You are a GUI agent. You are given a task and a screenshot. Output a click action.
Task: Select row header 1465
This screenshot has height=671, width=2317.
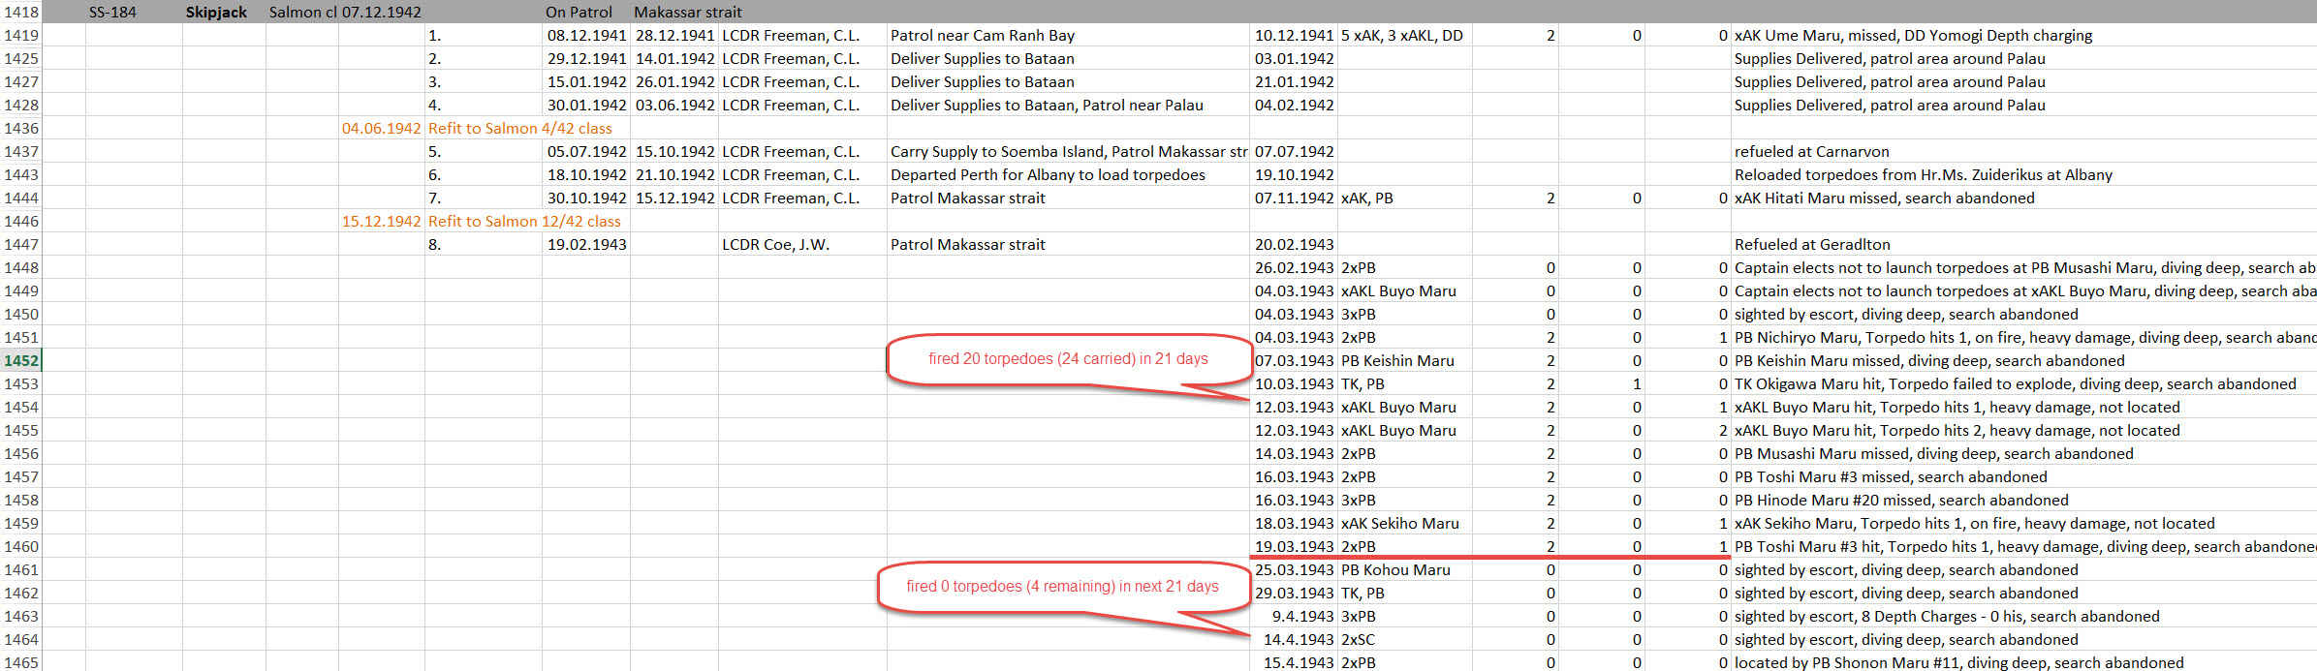click(x=21, y=662)
